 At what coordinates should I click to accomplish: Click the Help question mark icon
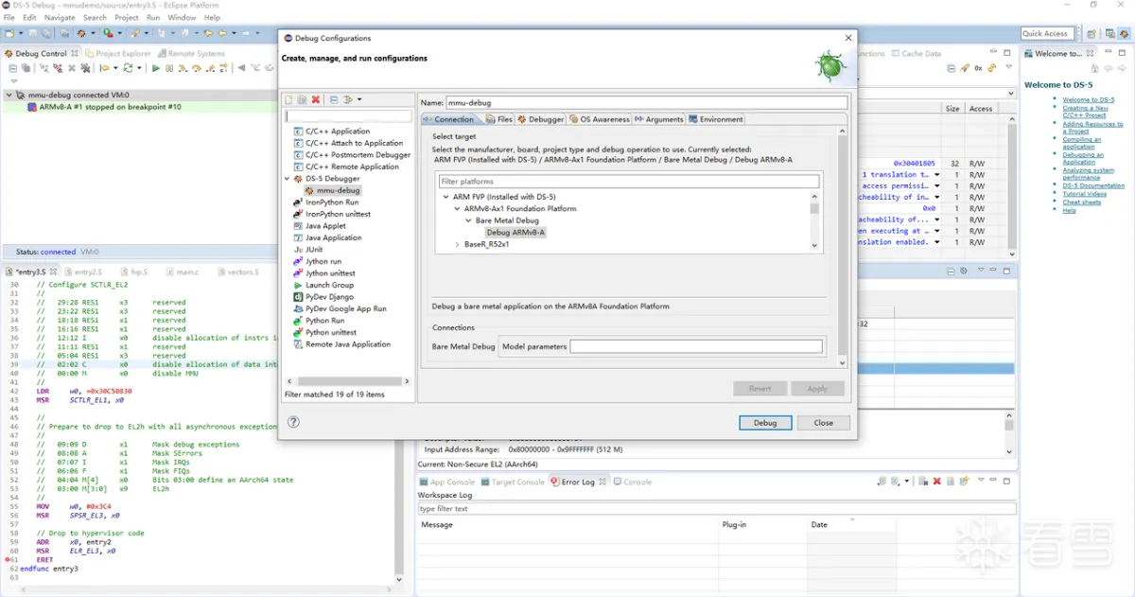point(293,422)
